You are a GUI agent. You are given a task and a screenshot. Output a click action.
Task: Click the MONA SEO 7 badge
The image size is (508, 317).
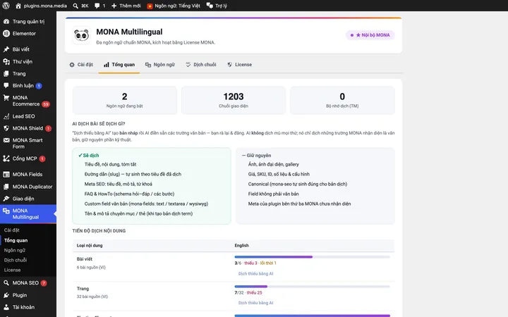44,283
